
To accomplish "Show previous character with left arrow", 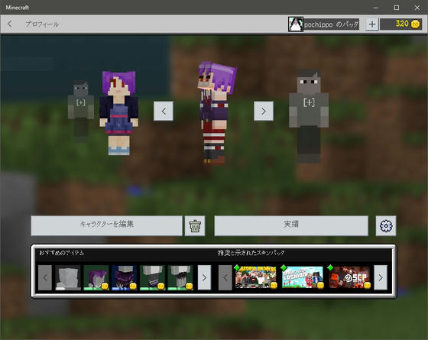I will coord(164,111).
